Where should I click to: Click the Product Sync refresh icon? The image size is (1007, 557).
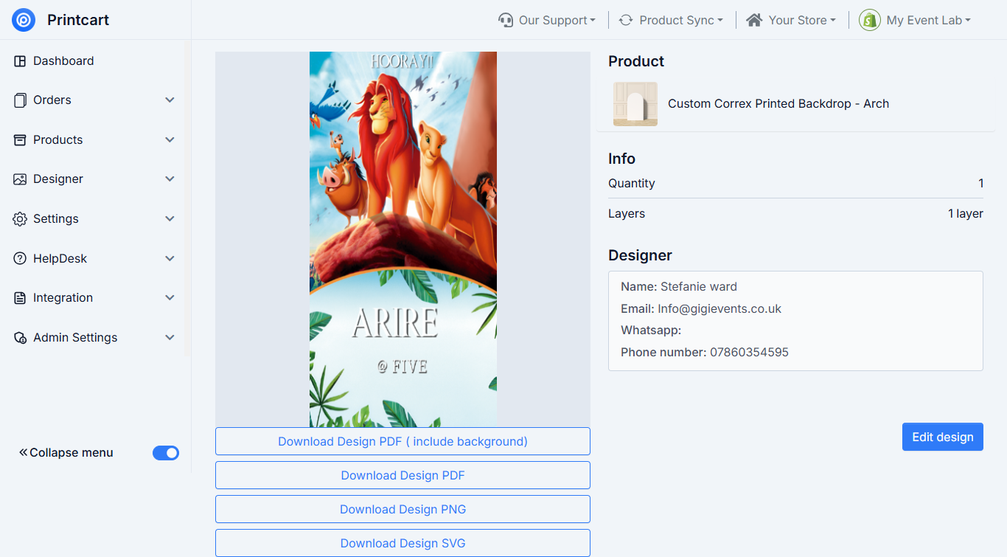(626, 20)
